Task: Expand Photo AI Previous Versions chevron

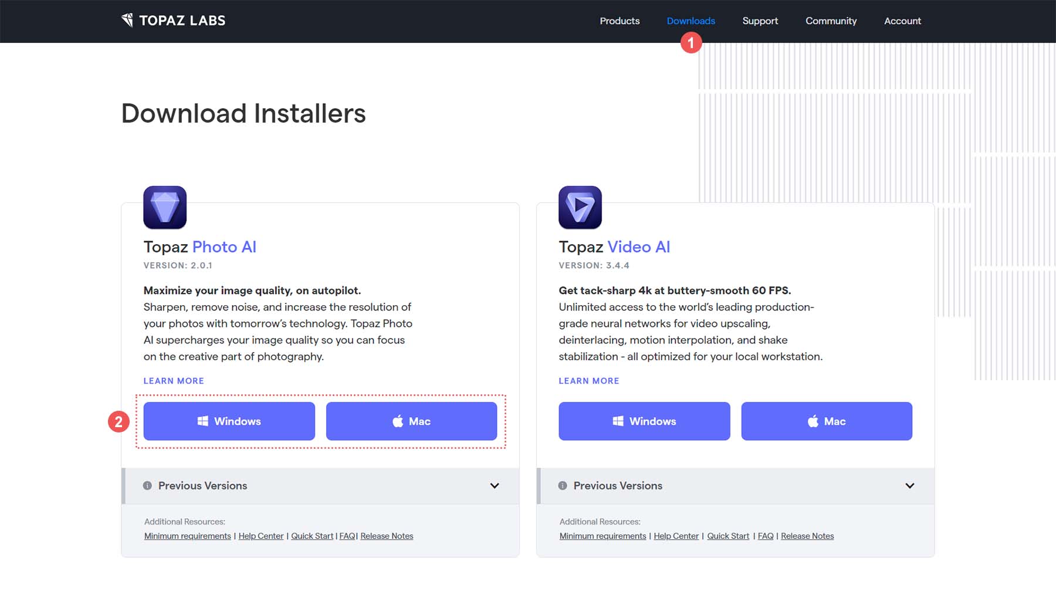Action: 495,486
